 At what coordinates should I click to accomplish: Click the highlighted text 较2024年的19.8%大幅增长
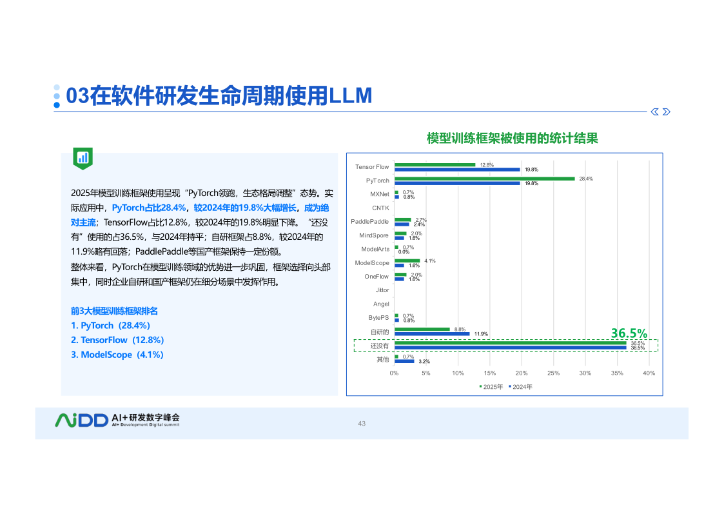click(245, 208)
